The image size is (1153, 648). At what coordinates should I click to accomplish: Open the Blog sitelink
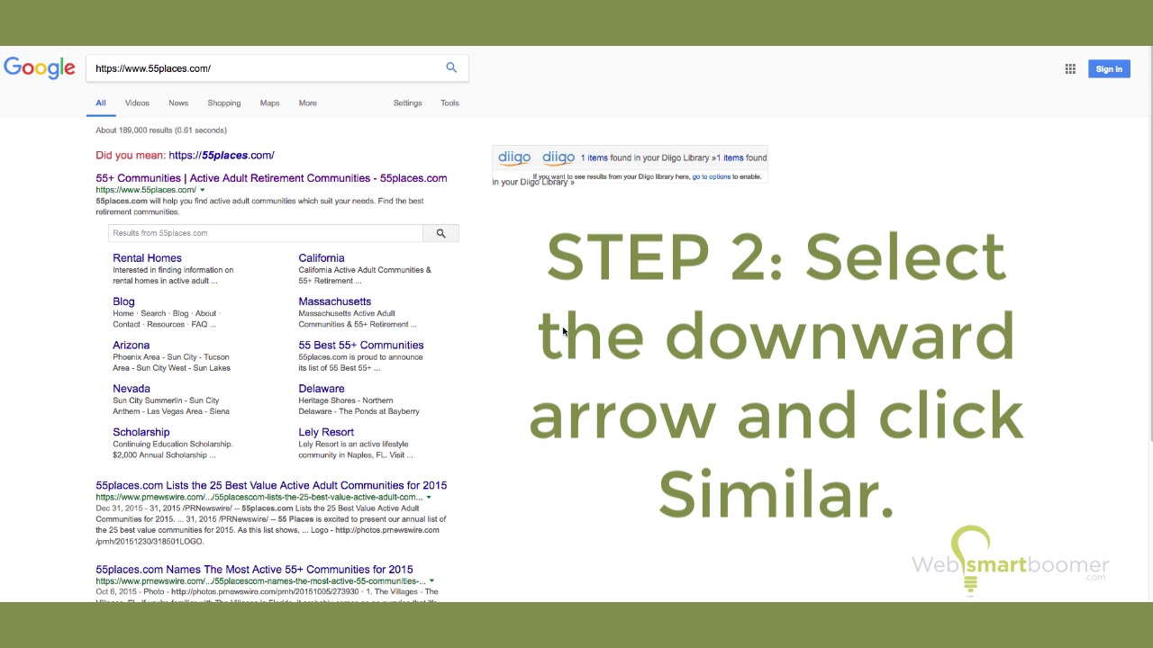pyautogui.click(x=123, y=301)
